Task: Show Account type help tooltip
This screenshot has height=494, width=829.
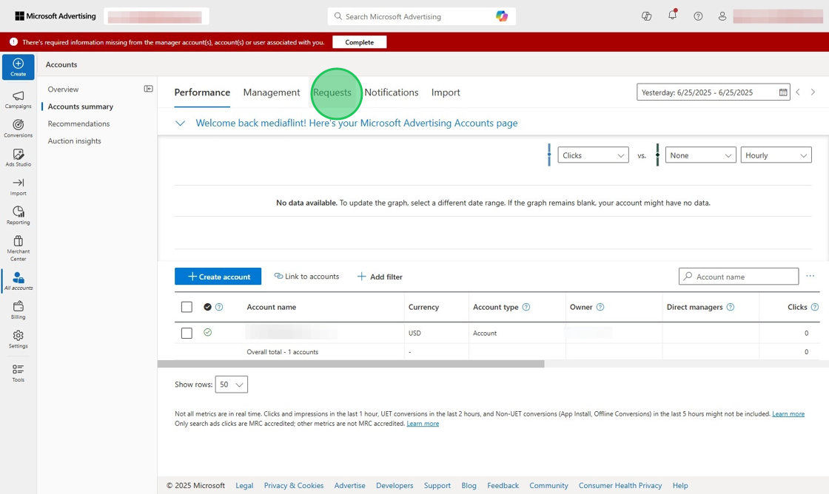Action: [x=526, y=307]
